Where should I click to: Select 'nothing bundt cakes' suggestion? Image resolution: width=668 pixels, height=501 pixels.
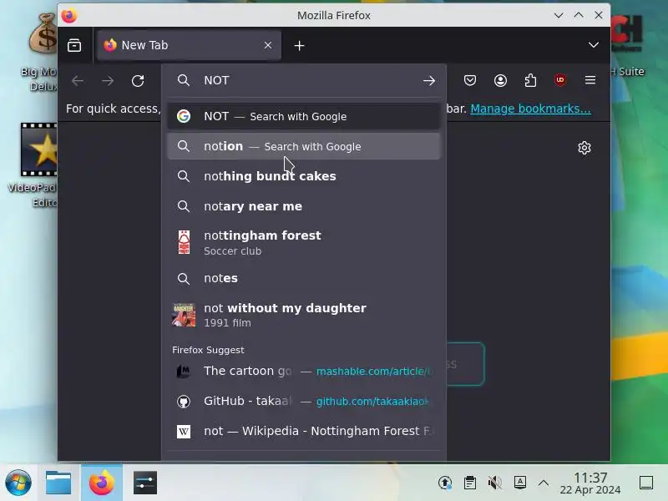(304, 176)
